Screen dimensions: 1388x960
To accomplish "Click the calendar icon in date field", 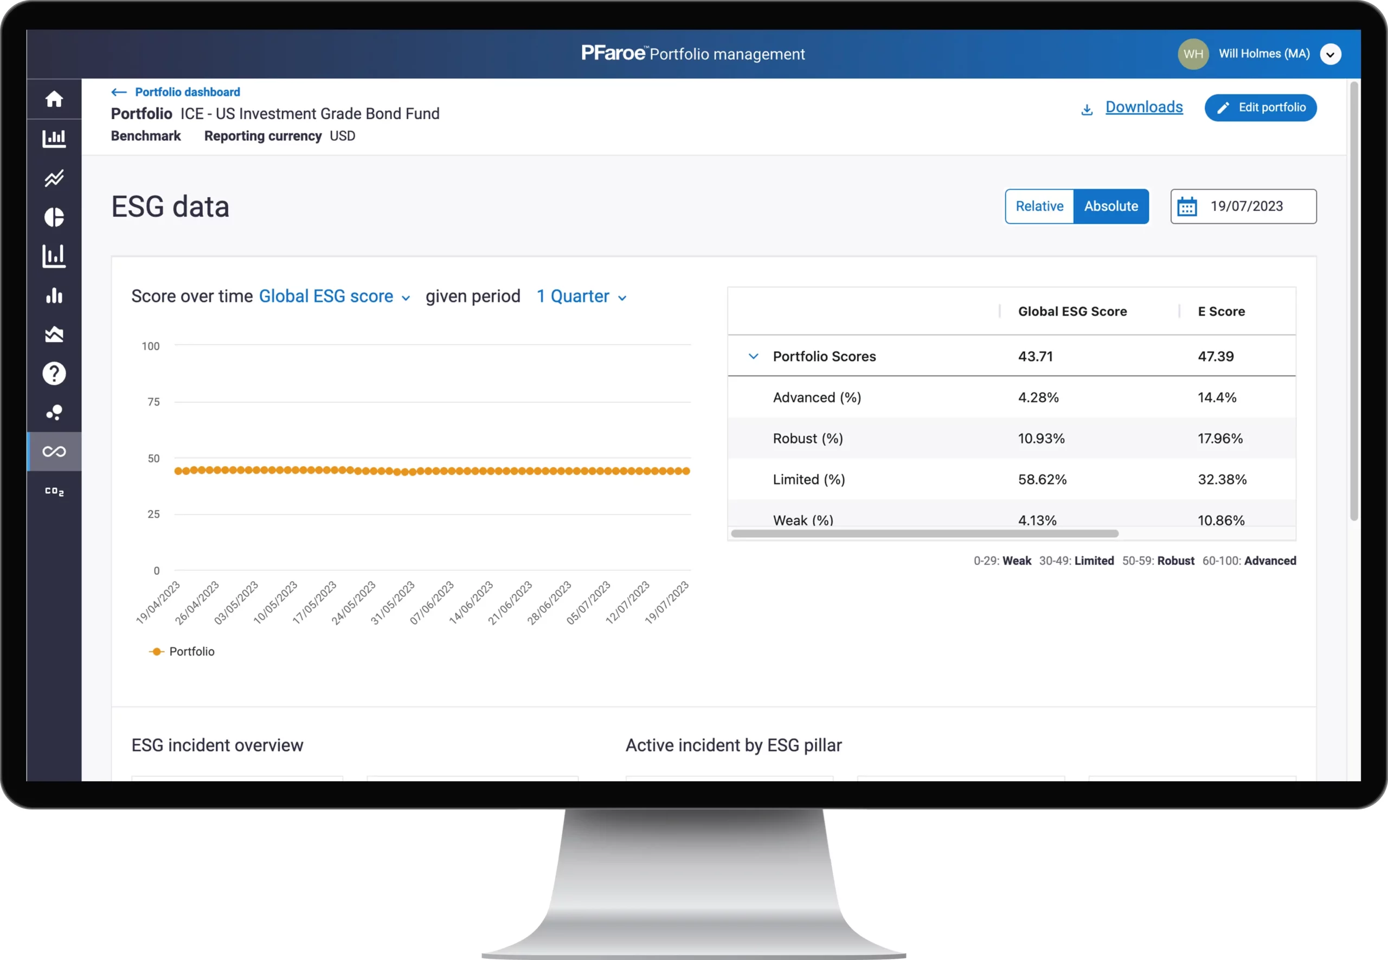I will tap(1186, 207).
